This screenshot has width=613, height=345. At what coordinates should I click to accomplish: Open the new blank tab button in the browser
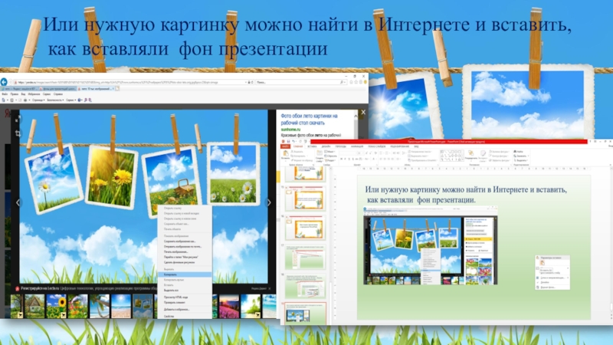(117, 89)
